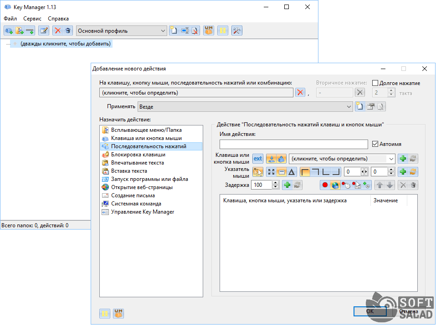This screenshot has width=436, height=325.
Task: Click the yellow pause icon in the main toolbar
Action: pos(222,31)
